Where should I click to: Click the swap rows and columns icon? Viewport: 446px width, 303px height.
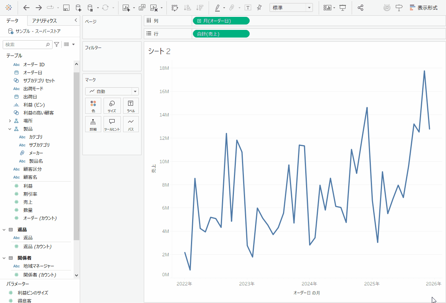tap(175, 8)
